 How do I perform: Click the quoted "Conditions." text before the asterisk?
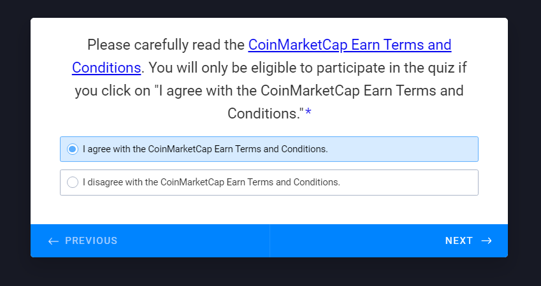pos(265,113)
